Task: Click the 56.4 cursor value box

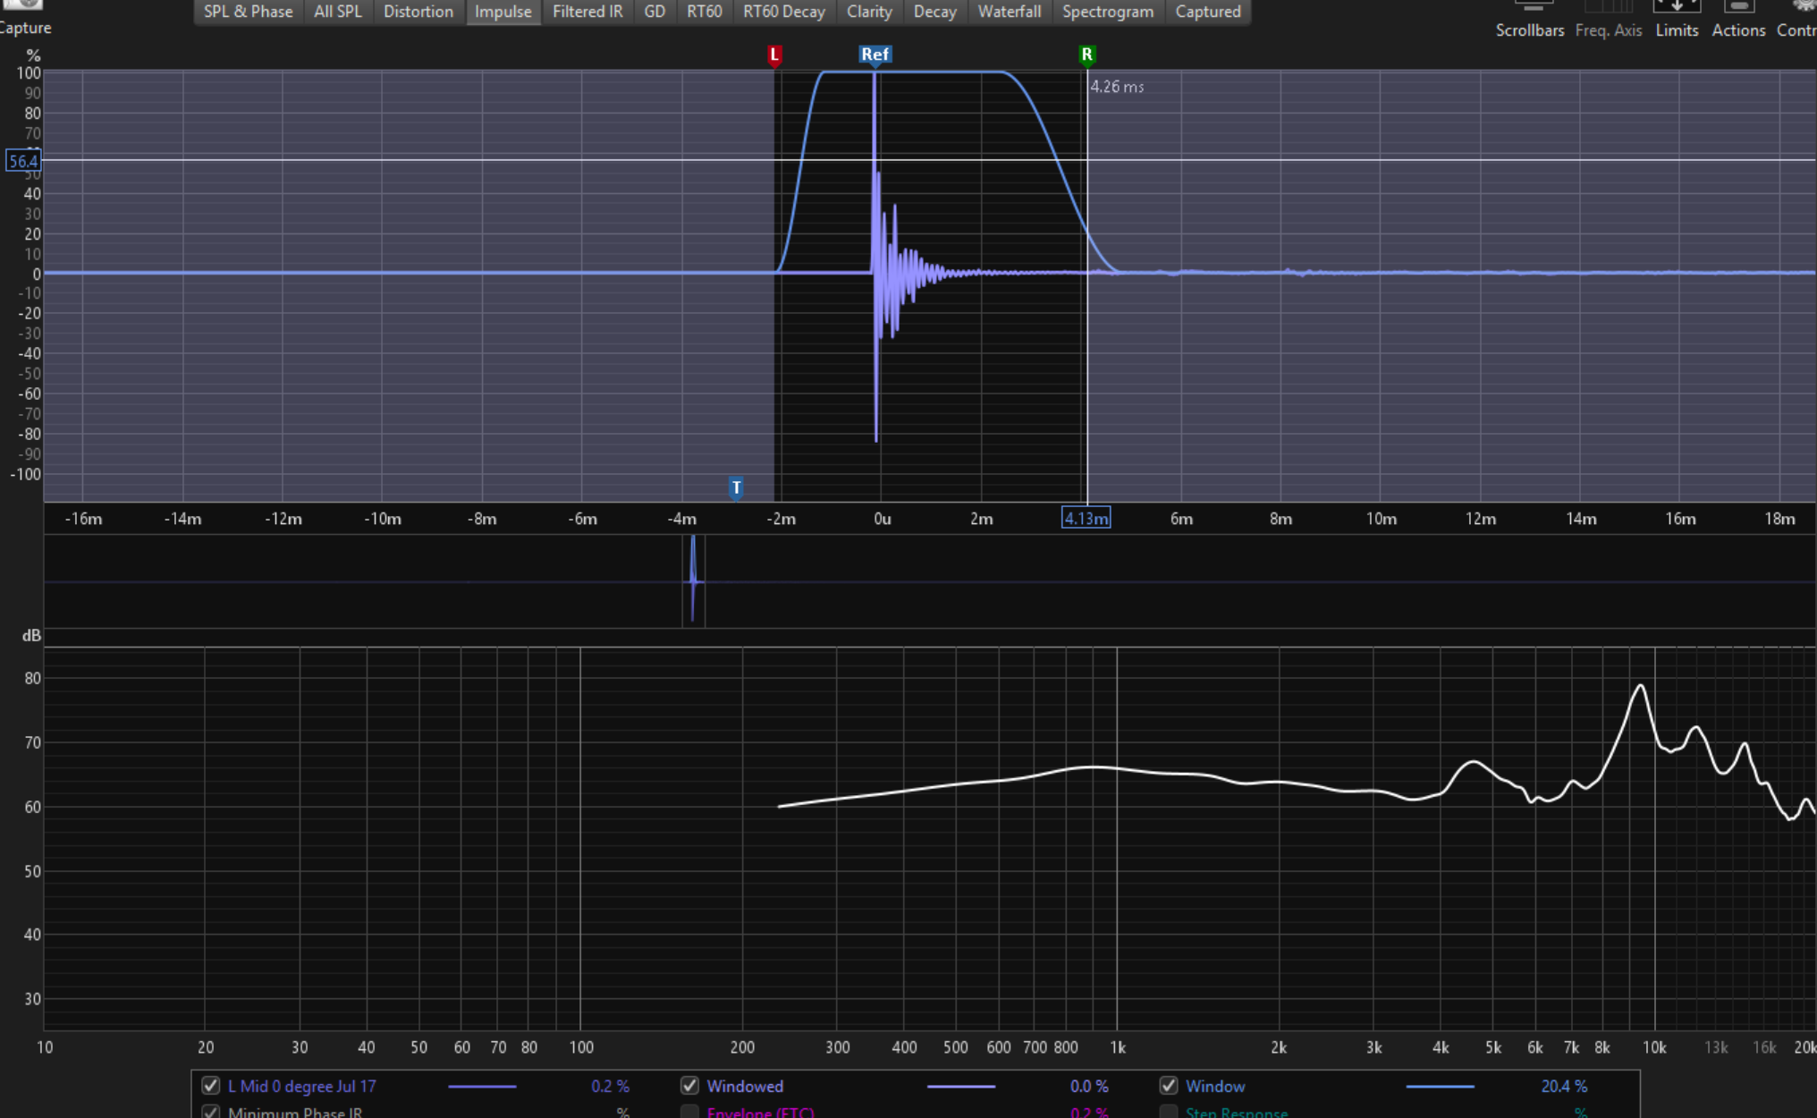Action: (x=23, y=161)
